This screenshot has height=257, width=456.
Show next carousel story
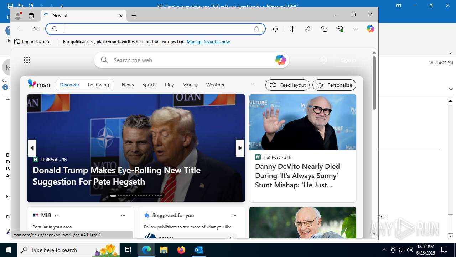240,148
